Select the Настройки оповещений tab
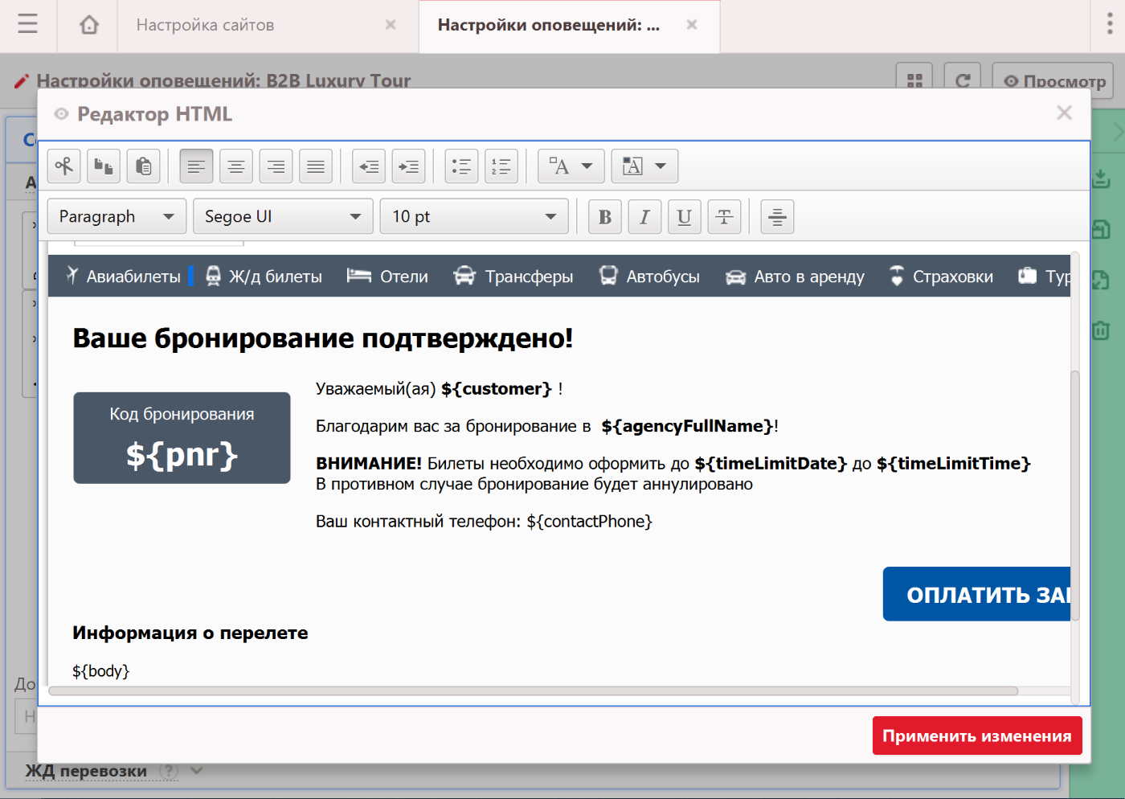This screenshot has width=1125, height=799. pos(548,26)
